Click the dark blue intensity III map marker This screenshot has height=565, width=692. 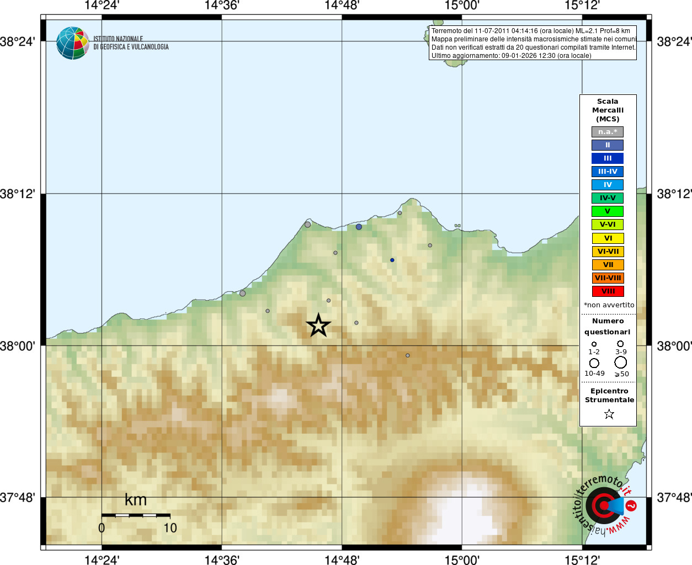click(392, 260)
